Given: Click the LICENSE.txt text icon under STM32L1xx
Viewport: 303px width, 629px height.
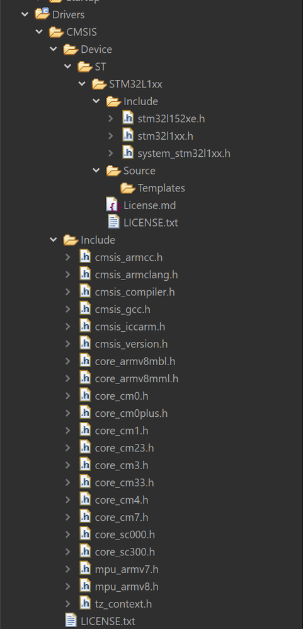Looking at the screenshot, I should coord(113,222).
